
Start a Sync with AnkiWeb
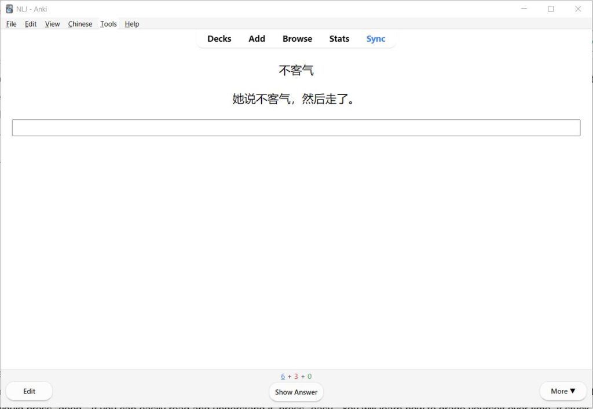[376, 38]
